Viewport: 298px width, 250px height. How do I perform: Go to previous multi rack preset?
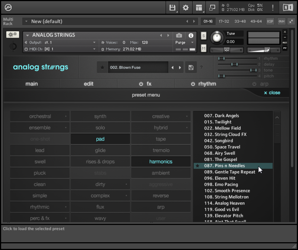coord(187,21)
